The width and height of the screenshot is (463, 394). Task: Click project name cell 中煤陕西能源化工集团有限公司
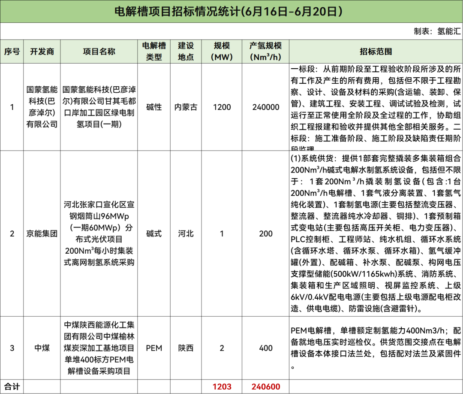(x=99, y=348)
